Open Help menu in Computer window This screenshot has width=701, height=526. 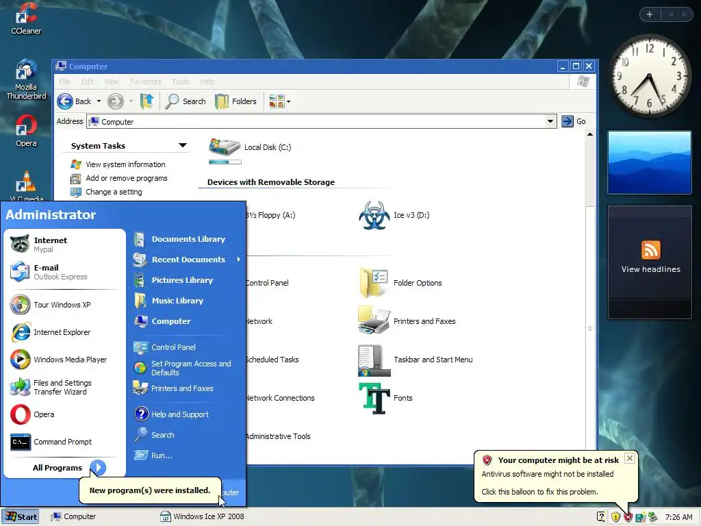click(207, 82)
